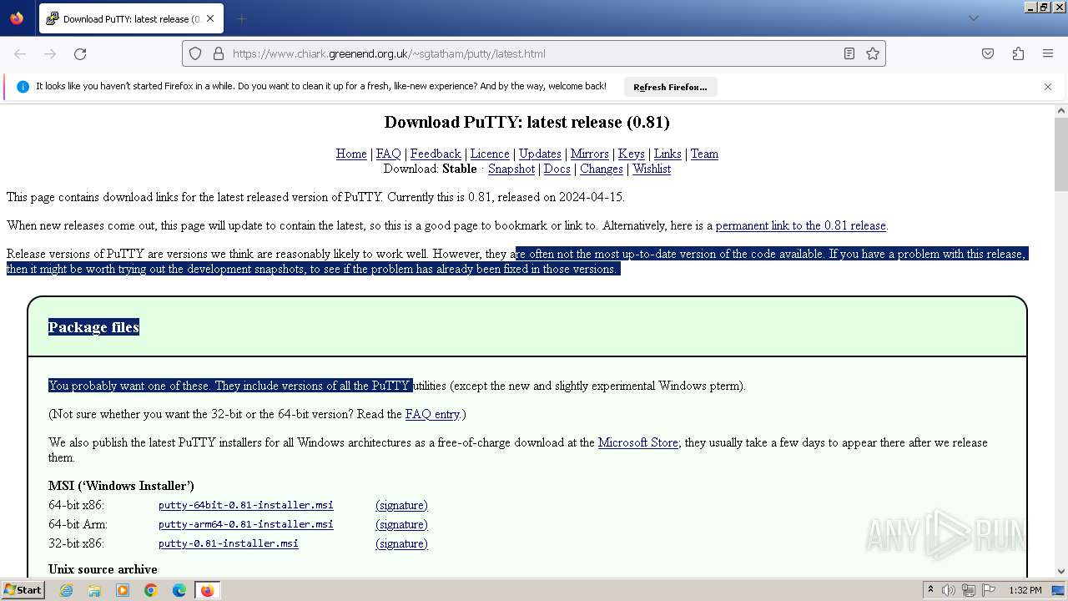List all tabs with the chevron button
Image resolution: width=1068 pixels, height=601 pixels.
(973, 18)
